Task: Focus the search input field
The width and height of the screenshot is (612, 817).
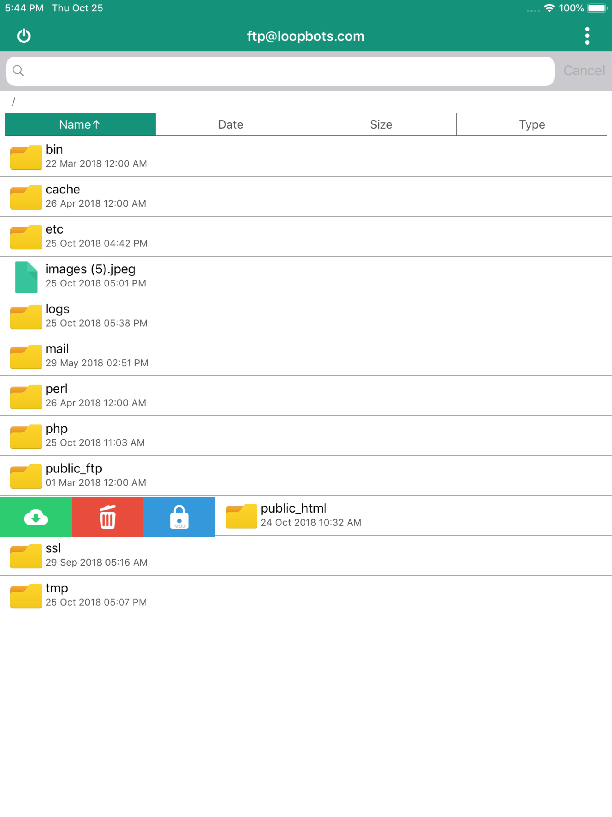Action: click(288, 71)
